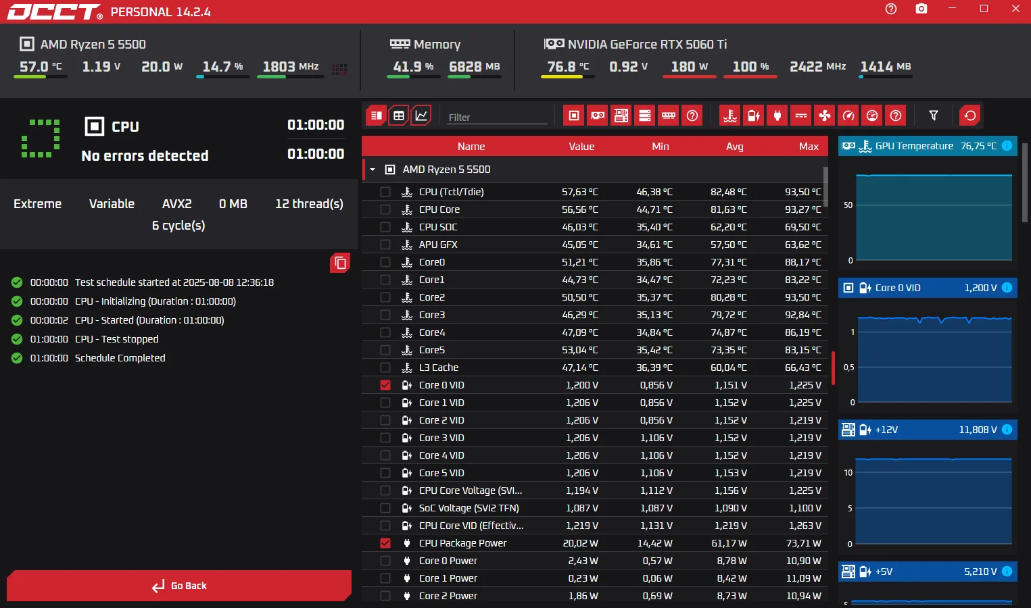Toggle the motherboard hardware filter icon

click(x=621, y=116)
